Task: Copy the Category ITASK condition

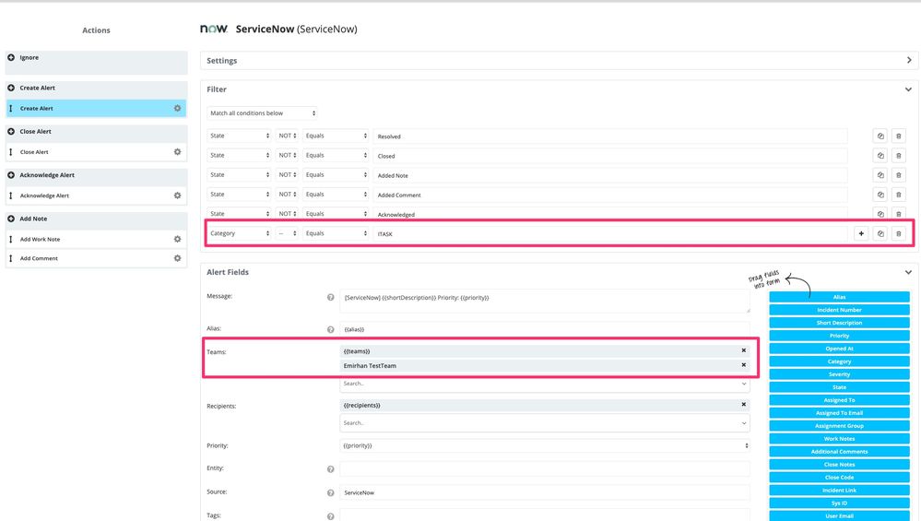Action: 880,233
